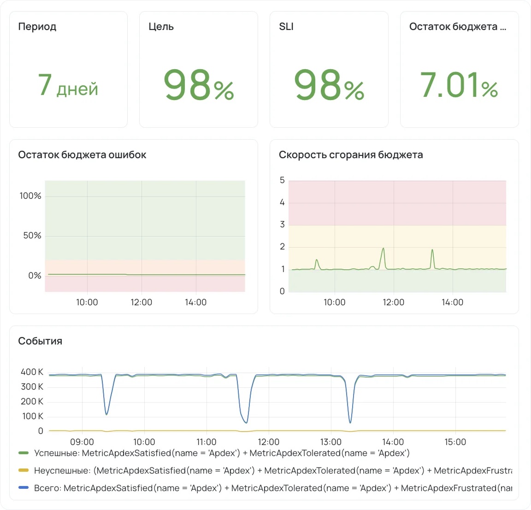Open the Цель panel title
This screenshot has height=510, width=531.
coord(161,27)
